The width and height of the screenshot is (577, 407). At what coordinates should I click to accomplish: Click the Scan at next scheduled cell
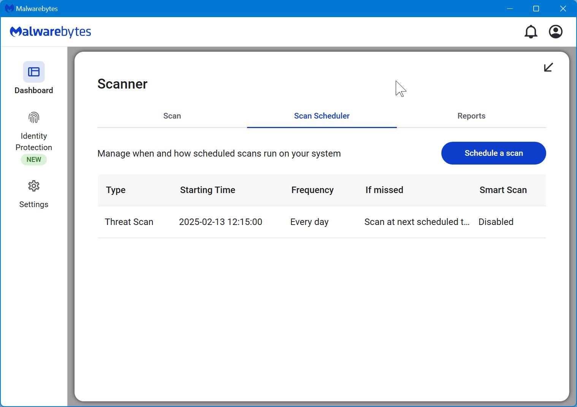[x=417, y=222]
